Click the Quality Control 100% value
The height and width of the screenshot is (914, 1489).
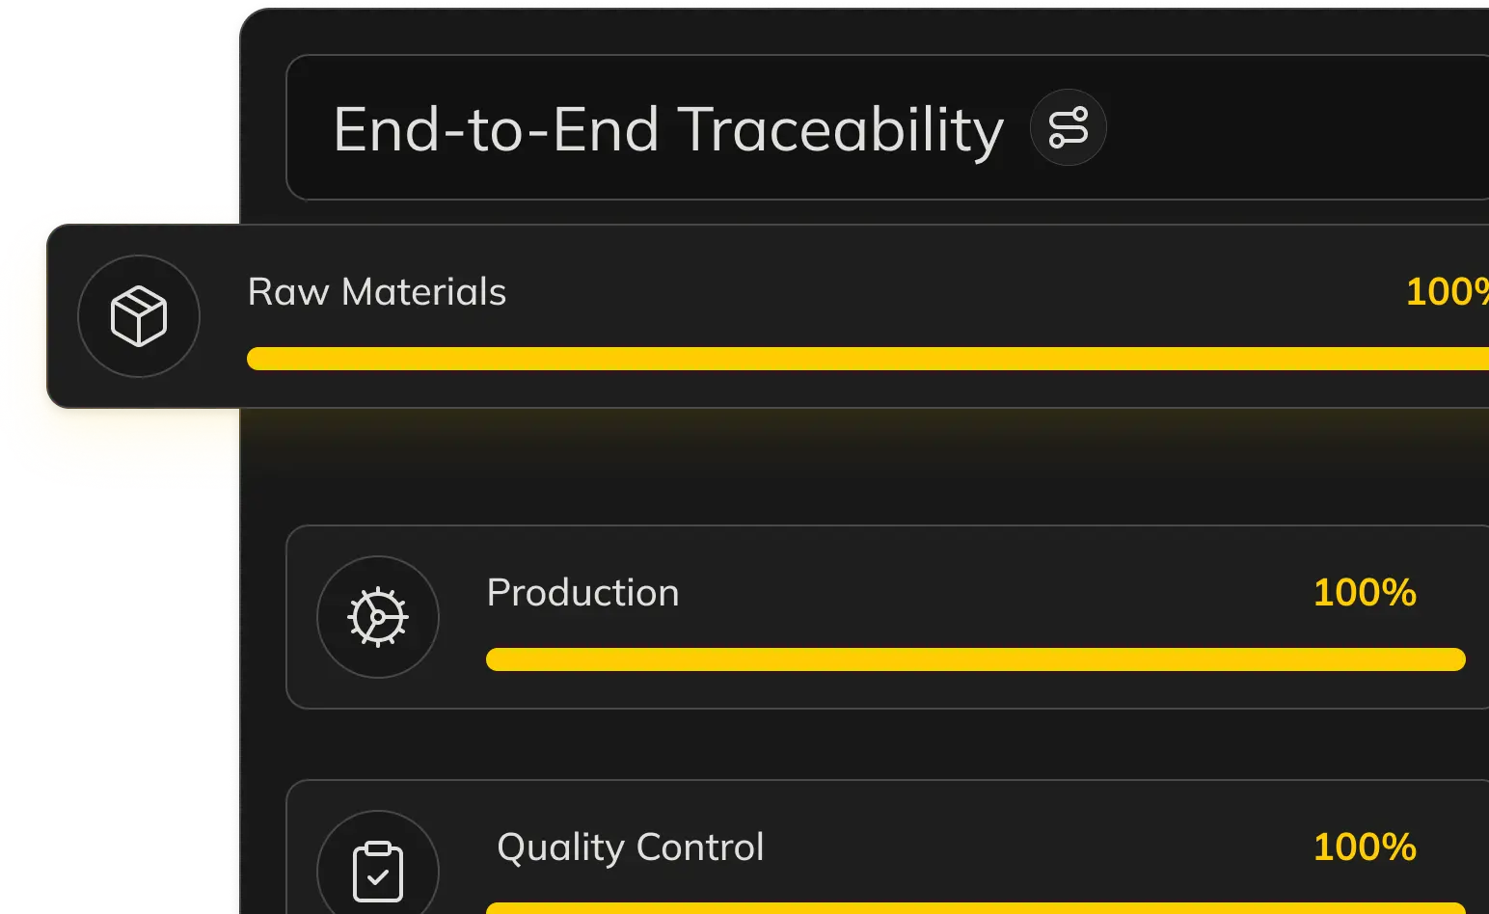point(1365,847)
